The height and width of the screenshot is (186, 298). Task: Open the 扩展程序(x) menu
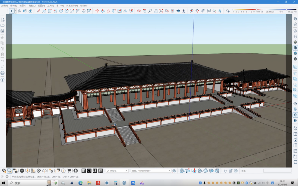(x=72, y=6)
